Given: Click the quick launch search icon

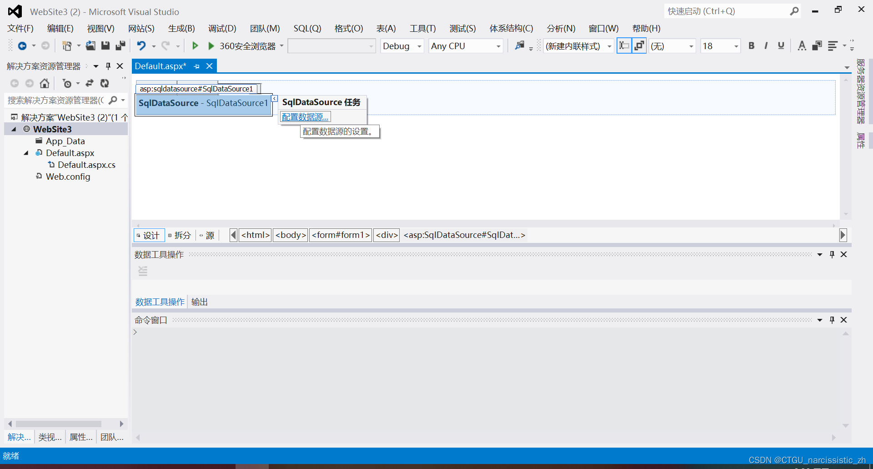Looking at the screenshot, I should click(x=794, y=11).
